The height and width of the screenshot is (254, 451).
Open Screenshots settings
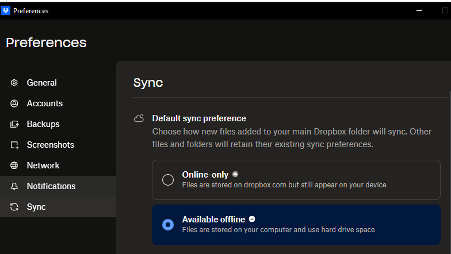(x=50, y=145)
